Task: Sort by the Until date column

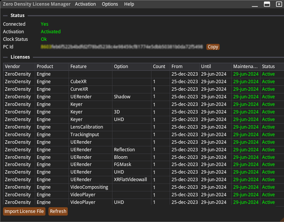Action: pyautogui.click(x=215, y=67)
